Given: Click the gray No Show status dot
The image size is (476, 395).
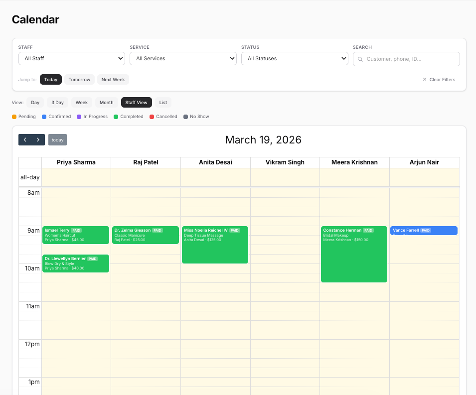Looking at the screenshot, I should (x=184, y=117).
